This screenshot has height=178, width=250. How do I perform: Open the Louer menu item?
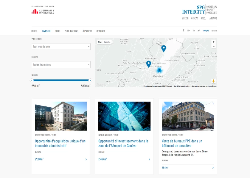[34, 31]
